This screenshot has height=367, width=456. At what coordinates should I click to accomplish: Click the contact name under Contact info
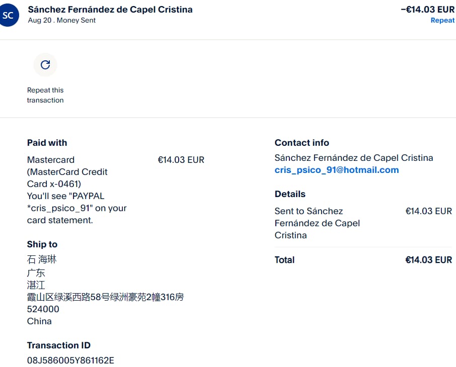[354, 158]
